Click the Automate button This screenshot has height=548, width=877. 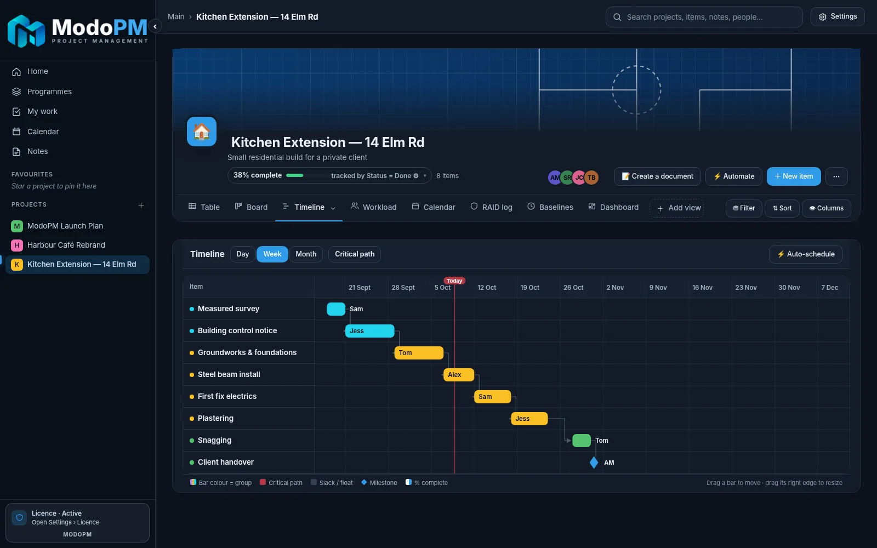tap(734, 176)
